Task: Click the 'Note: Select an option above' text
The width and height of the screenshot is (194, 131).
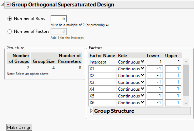Action: pos(28,74)
